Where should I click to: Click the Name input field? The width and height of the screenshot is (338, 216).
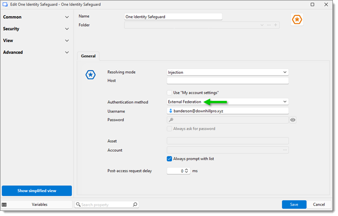pyautogui.click(x=173, y=17)
